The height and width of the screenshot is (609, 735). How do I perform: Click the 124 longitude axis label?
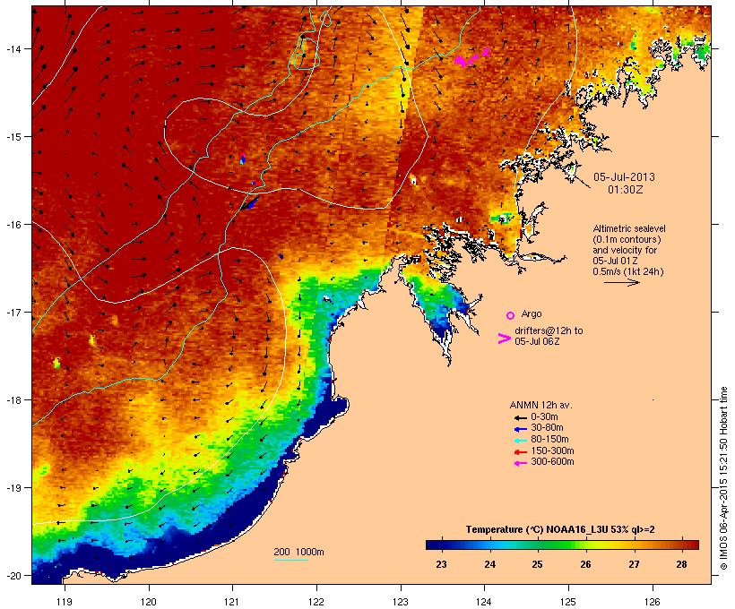pyautogui.click(x=484, y=602)
